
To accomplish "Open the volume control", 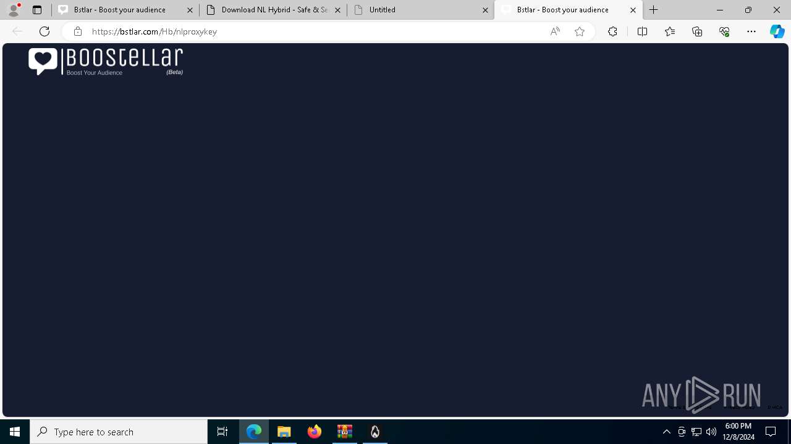I will click(711, 432).
